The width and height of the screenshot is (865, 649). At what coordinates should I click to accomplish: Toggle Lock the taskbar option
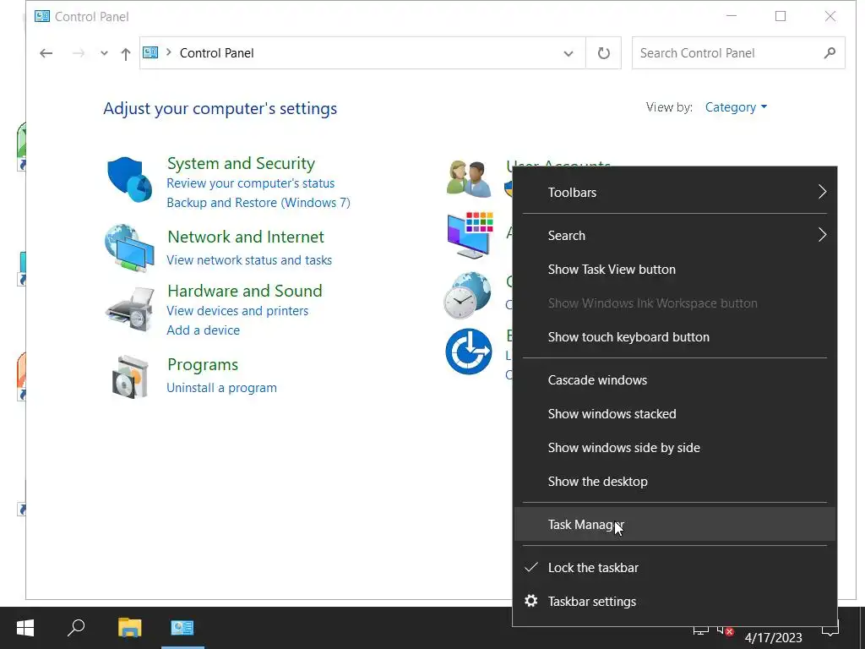[x=675, y=567]
